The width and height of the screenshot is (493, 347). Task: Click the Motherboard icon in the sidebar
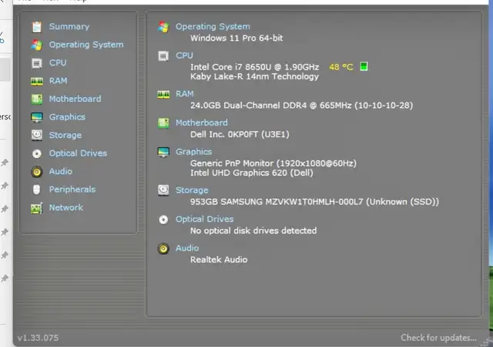point(36,99)
